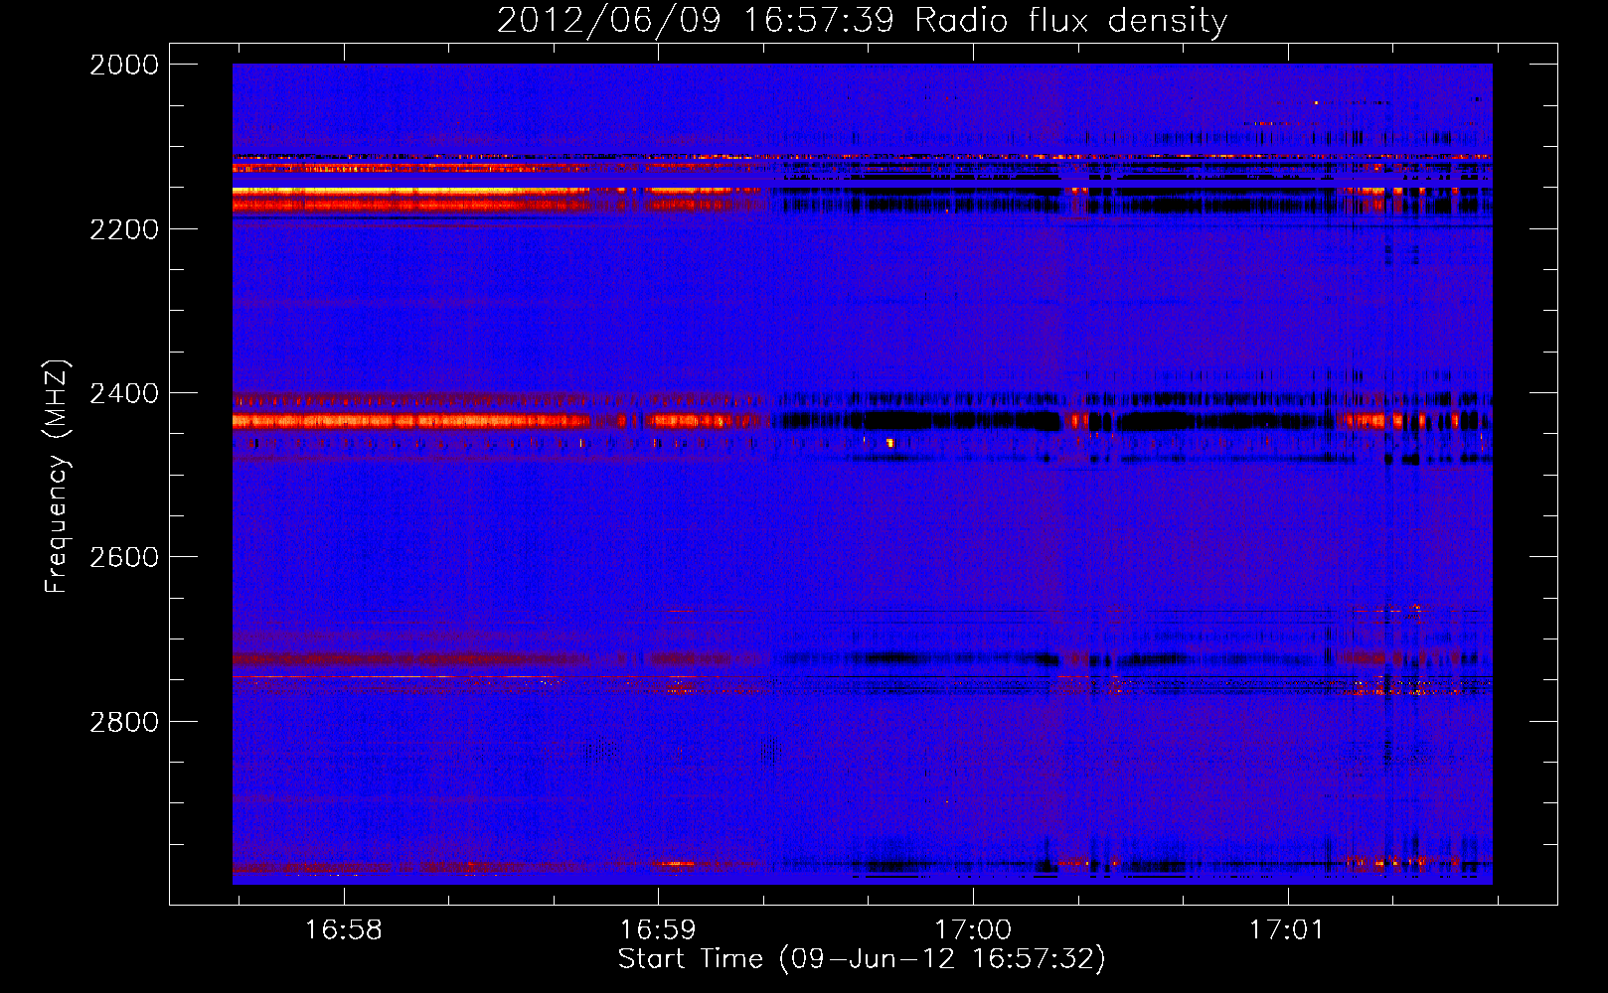Click the 2400 frequency tick label
1608x993 pixels.
[x=124, y=393]
